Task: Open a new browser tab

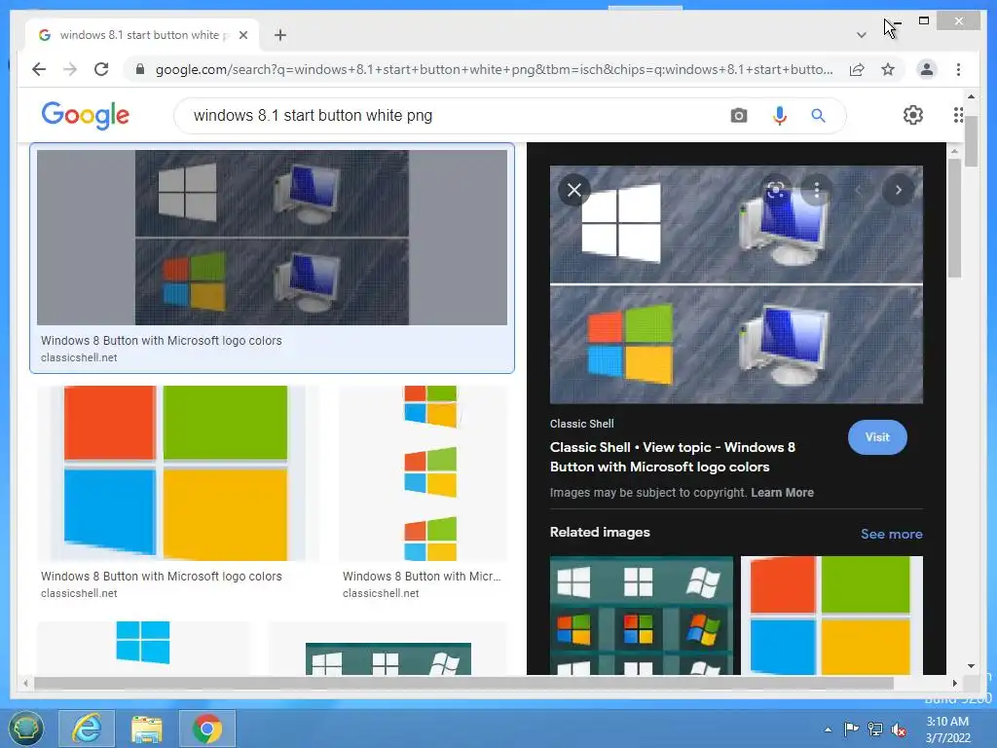Action: click(x=280, y=35)
